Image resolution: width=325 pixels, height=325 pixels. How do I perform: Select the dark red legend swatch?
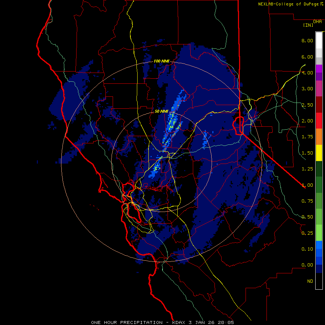point(319,104)
